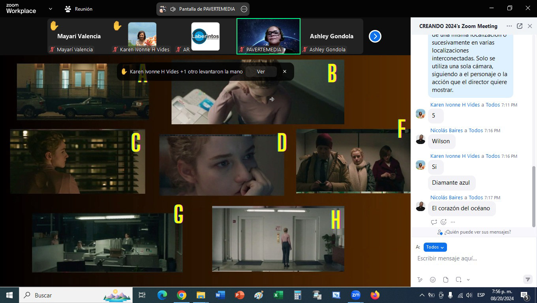Reply in thread to "El corazón del océano"
This screenshot has width=537, height=303.
(x=433, y=222)
